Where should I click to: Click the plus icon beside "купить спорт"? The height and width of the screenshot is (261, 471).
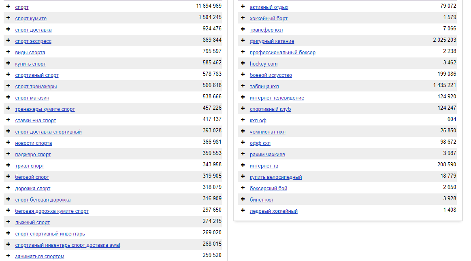coord(8,63)
